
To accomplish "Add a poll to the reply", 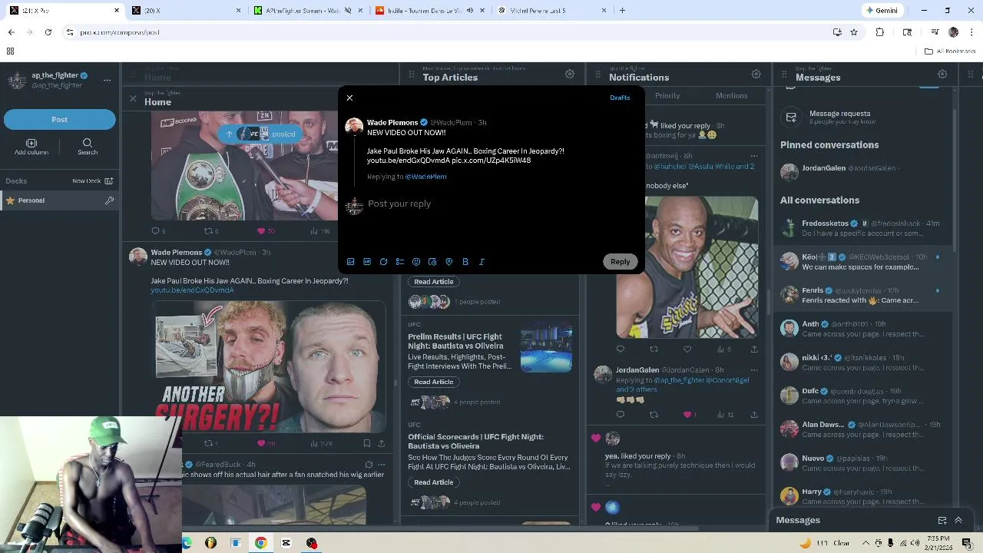I will point(400,262).
